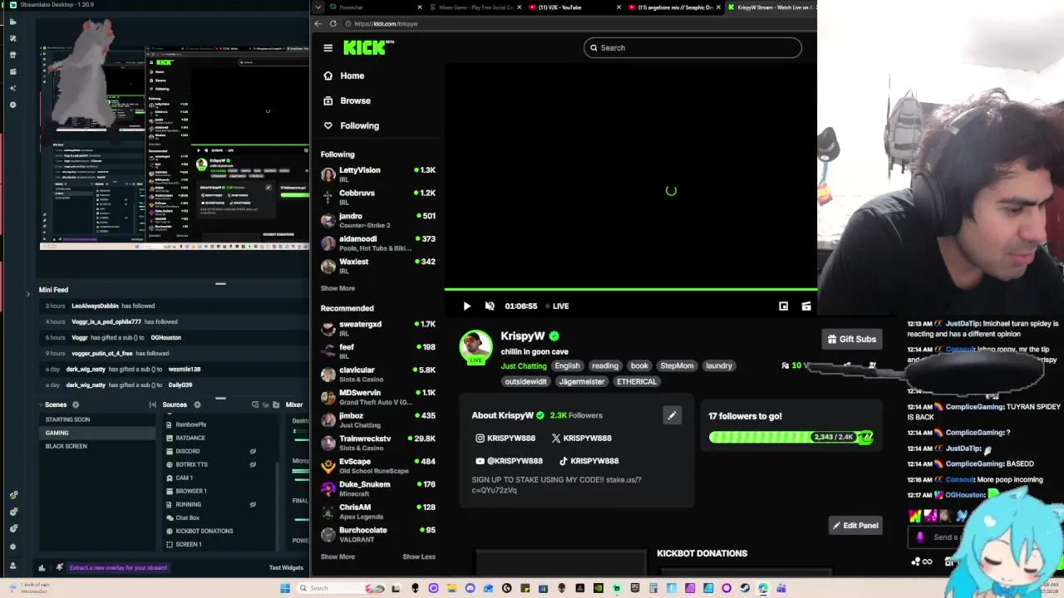The height and width of the screenshot is (598, 1064).
Task: Click the followers goal progress bar
Action: [x=791, y=437]
